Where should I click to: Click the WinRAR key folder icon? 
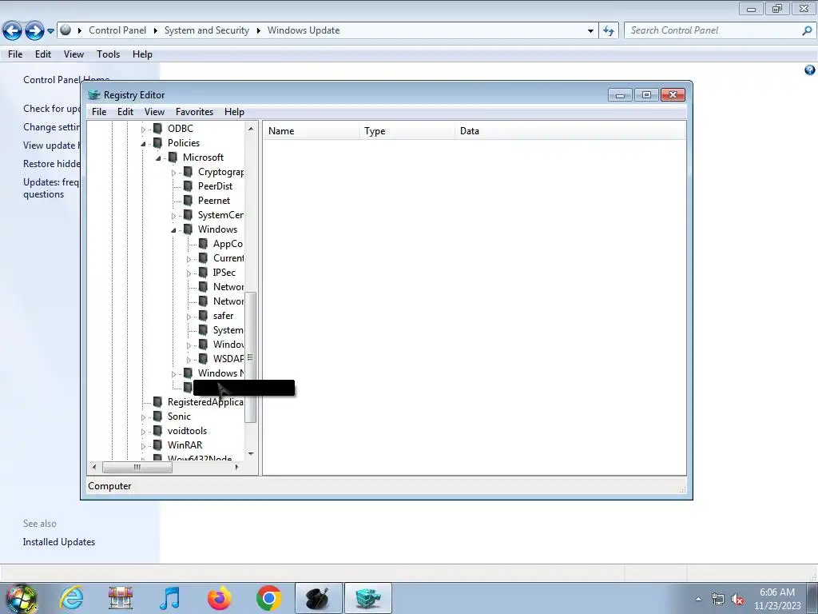click(x=157, y=445)
